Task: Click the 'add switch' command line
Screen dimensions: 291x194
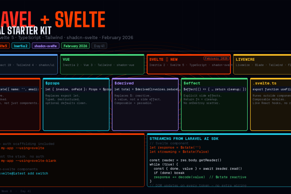Action: [x=24, y=173]
